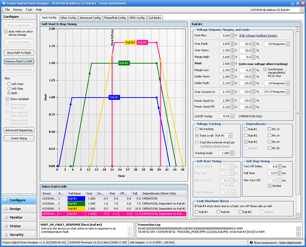Open the Tools menu
Viewport: 306px width, 247px height.
tap(29, 9)
